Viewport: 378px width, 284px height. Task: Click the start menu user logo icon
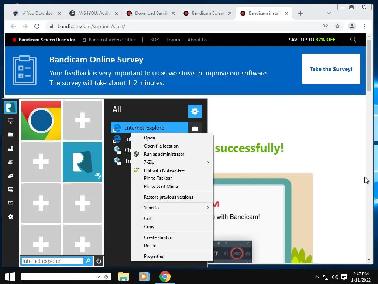coord(11,107)
